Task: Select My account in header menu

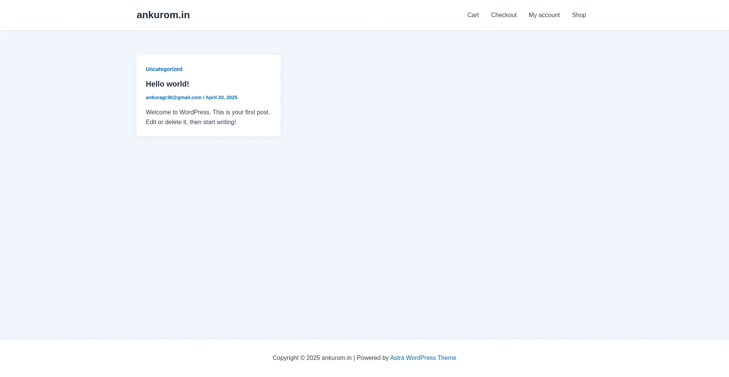Action: pos(544,15)
